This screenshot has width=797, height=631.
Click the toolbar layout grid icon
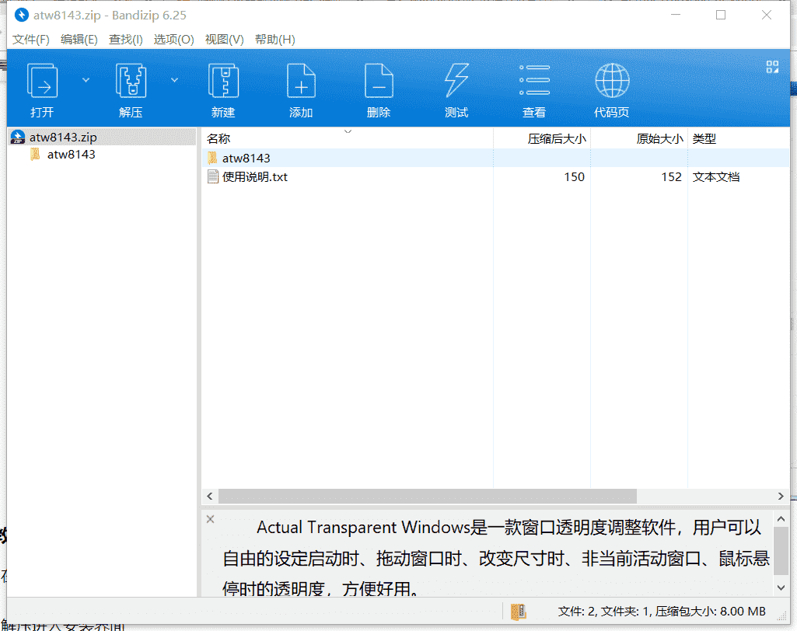[x=772, y=67]
